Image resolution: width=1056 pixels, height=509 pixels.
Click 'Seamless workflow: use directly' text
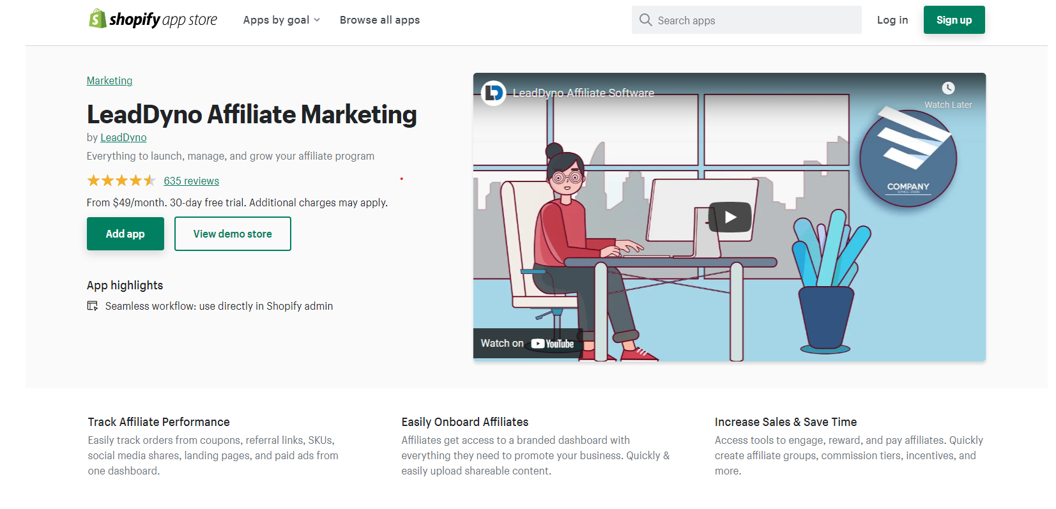click(219, 306)
